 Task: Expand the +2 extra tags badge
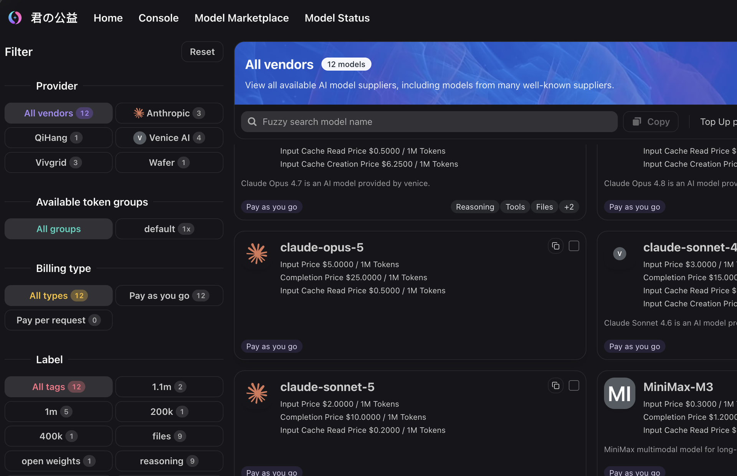click(x=569, y=207)
